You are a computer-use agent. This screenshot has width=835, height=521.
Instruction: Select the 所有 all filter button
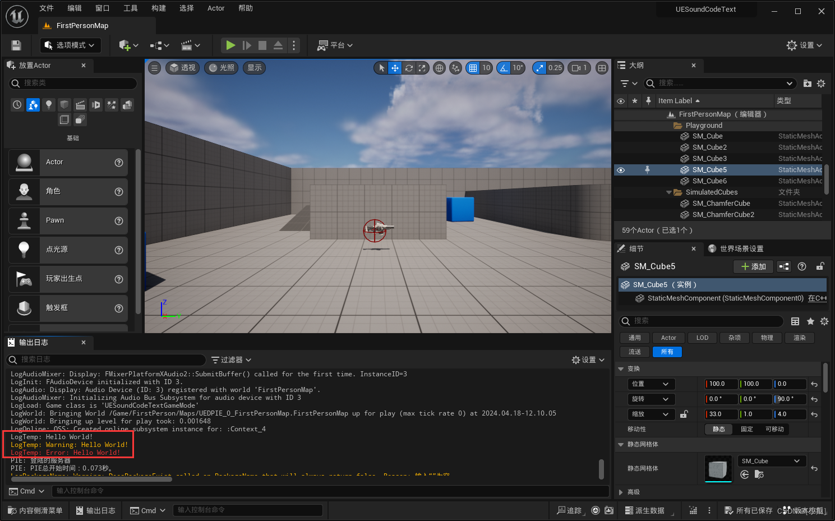click(667, 352)
